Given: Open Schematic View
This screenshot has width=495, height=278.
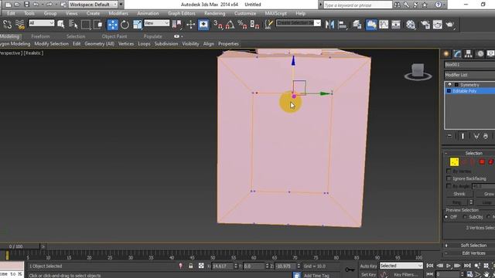Looking at the screenshot, I should [x=396, y=25].
